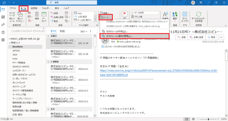Click the ユーザーの検索 field
The height and width of the screenshot is (121, 228).
click(x=145, y=13)
